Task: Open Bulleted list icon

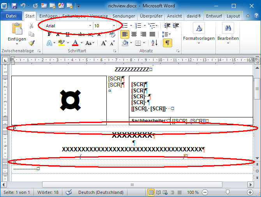Action: pos(125,26)
